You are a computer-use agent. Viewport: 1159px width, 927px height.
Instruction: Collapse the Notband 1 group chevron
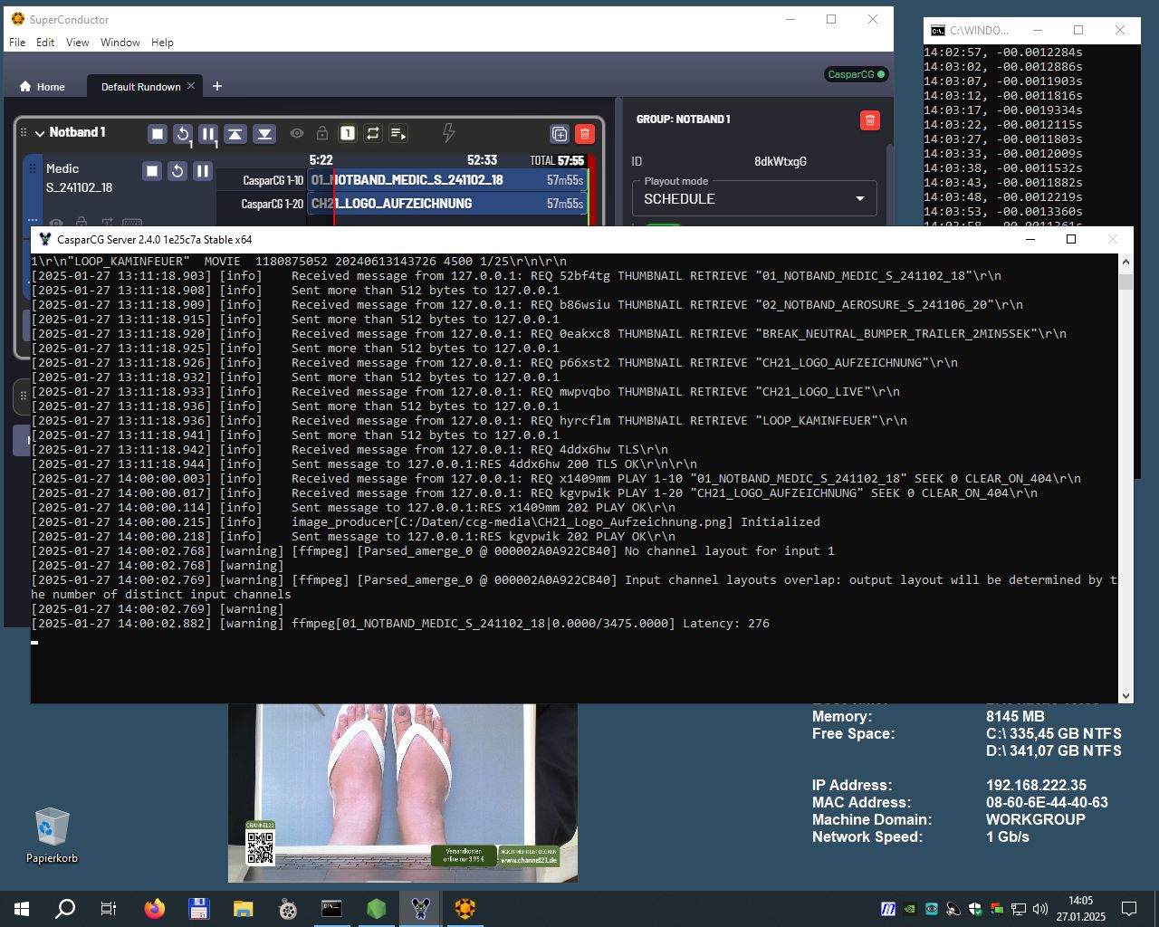pos(40,133)
